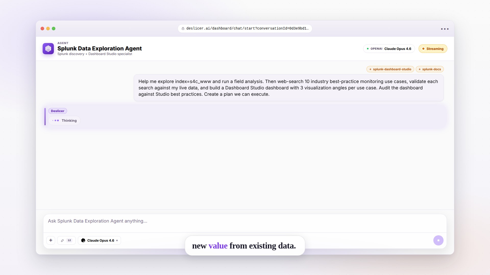Open the Claude Opus 4.6 model dropdown
The image size is (490, 275).
pos(100,240)
